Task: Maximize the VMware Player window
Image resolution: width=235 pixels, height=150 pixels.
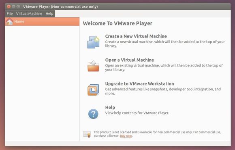Action: pyautogui.click(x=18, y=6)
